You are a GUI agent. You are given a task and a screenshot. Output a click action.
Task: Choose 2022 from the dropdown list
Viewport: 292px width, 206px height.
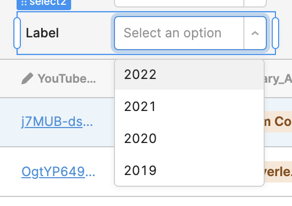(189, 75)
